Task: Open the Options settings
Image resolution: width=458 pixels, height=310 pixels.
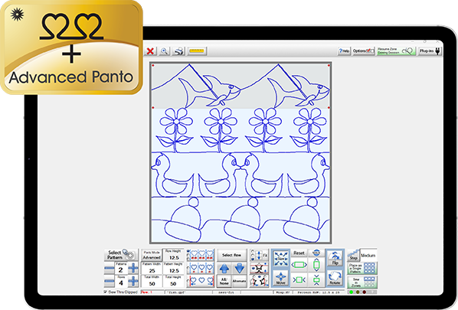Action: pos(363,51)
